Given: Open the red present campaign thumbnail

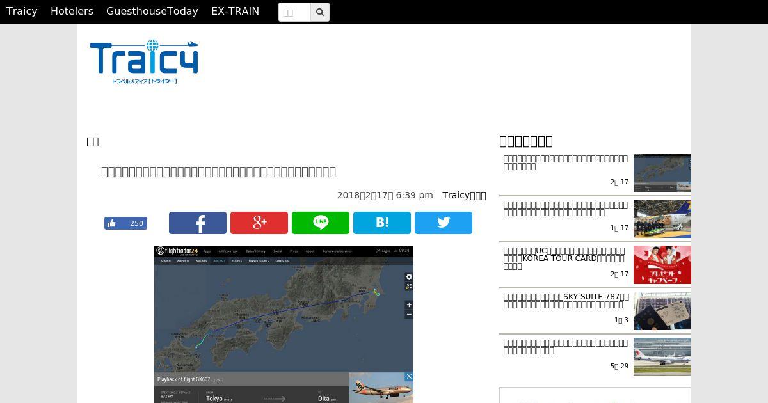Looking at the screenshot, I should click(x=662, y=265).
